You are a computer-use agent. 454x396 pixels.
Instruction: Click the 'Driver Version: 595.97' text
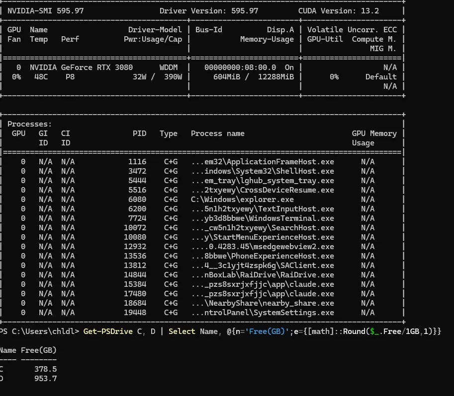pyautogui.click(x=209, y=11)
